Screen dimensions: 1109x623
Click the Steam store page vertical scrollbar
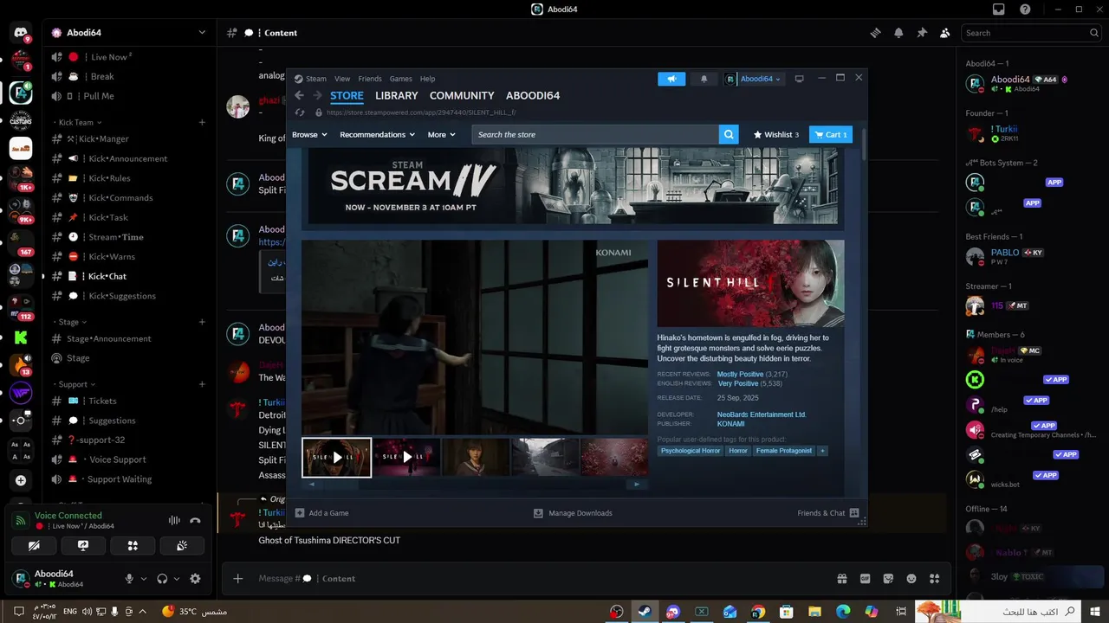tap(863, 143)
